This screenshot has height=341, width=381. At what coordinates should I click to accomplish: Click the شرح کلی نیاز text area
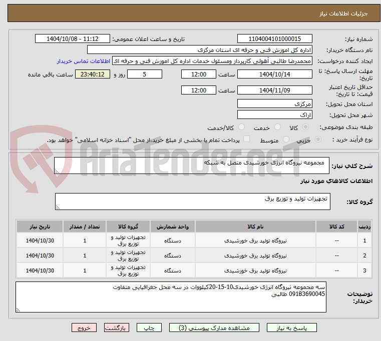click(x=192, y=165)
